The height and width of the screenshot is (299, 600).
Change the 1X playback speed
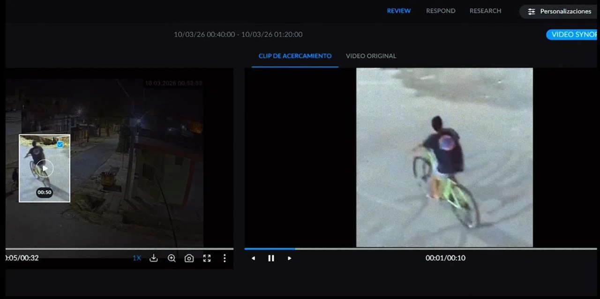pos(136,258)
